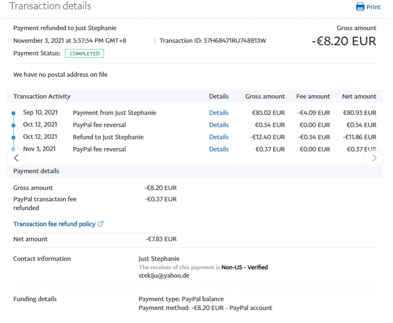Click the Payment details section heading
This screenshot has width=393, height=323.
36,171
